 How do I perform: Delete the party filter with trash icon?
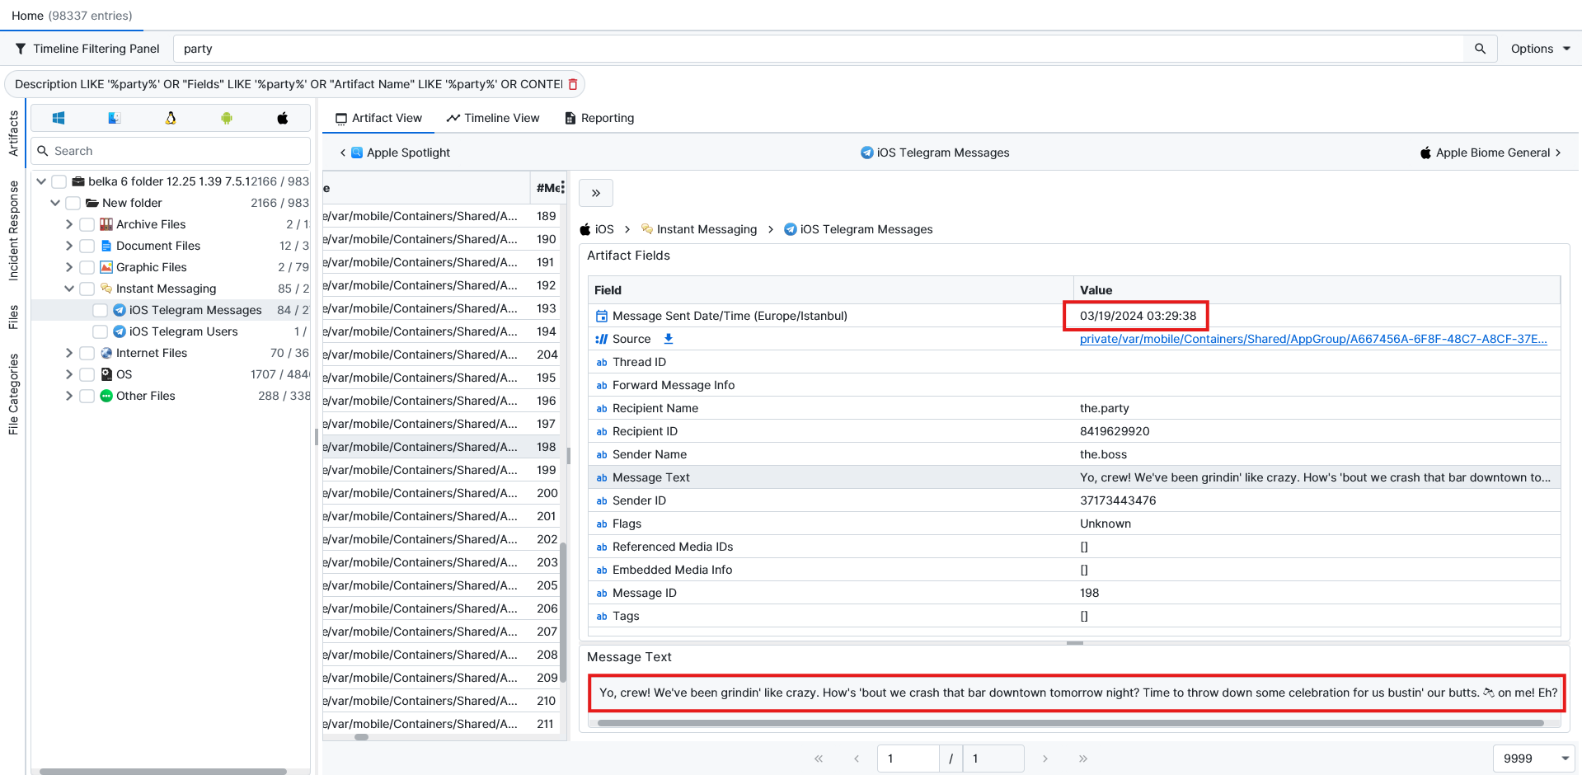click(x=573, y=84)
